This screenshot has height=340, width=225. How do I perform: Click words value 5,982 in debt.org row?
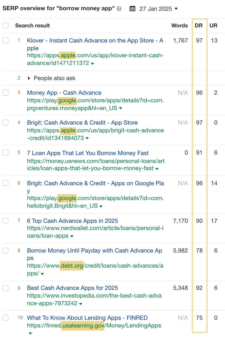click(x=181, y=251)
